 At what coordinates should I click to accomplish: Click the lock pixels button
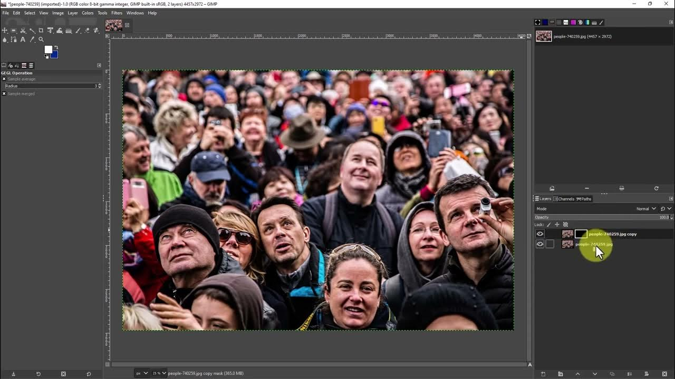coord(548,224)
